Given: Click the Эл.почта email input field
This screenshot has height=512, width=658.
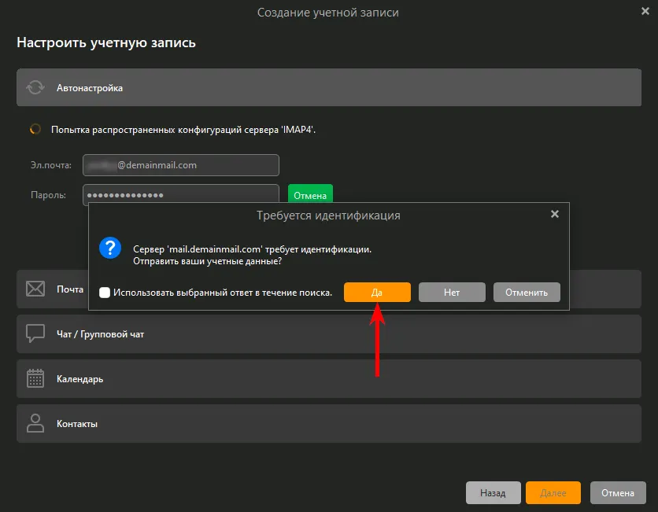Looking at the screenshot, I should tap(181, 165).
